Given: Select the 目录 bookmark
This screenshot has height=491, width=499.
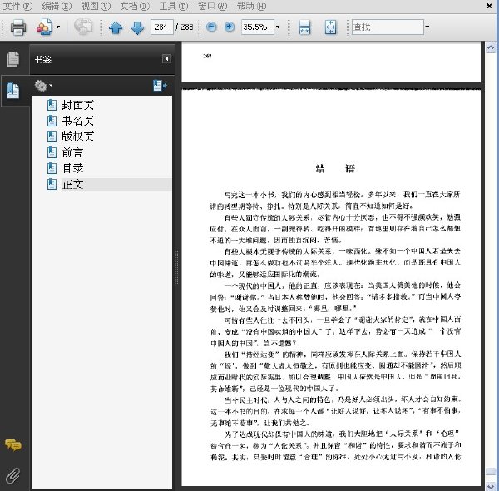Looking at the screenshot, I should (x=72, y=168).
